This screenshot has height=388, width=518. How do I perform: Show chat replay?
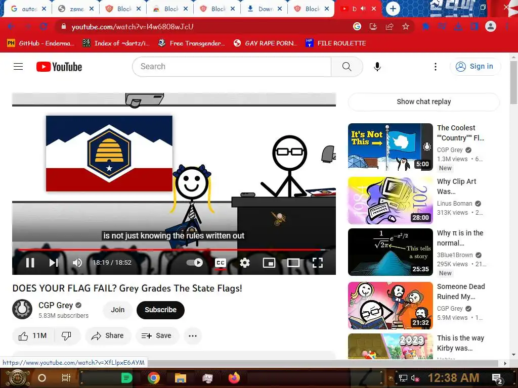tap(423, 102)
